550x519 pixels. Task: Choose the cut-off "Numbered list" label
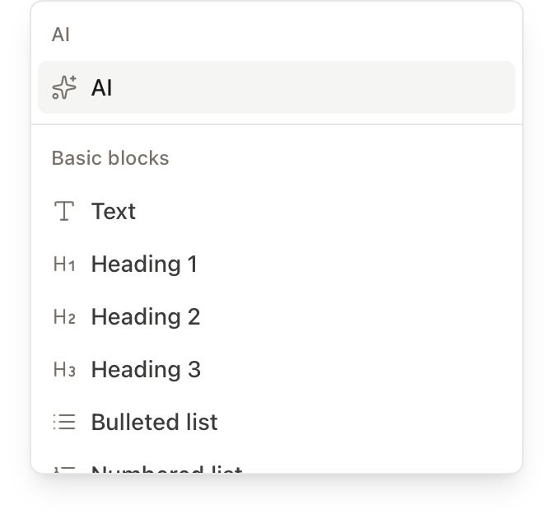tap(166, 470)
